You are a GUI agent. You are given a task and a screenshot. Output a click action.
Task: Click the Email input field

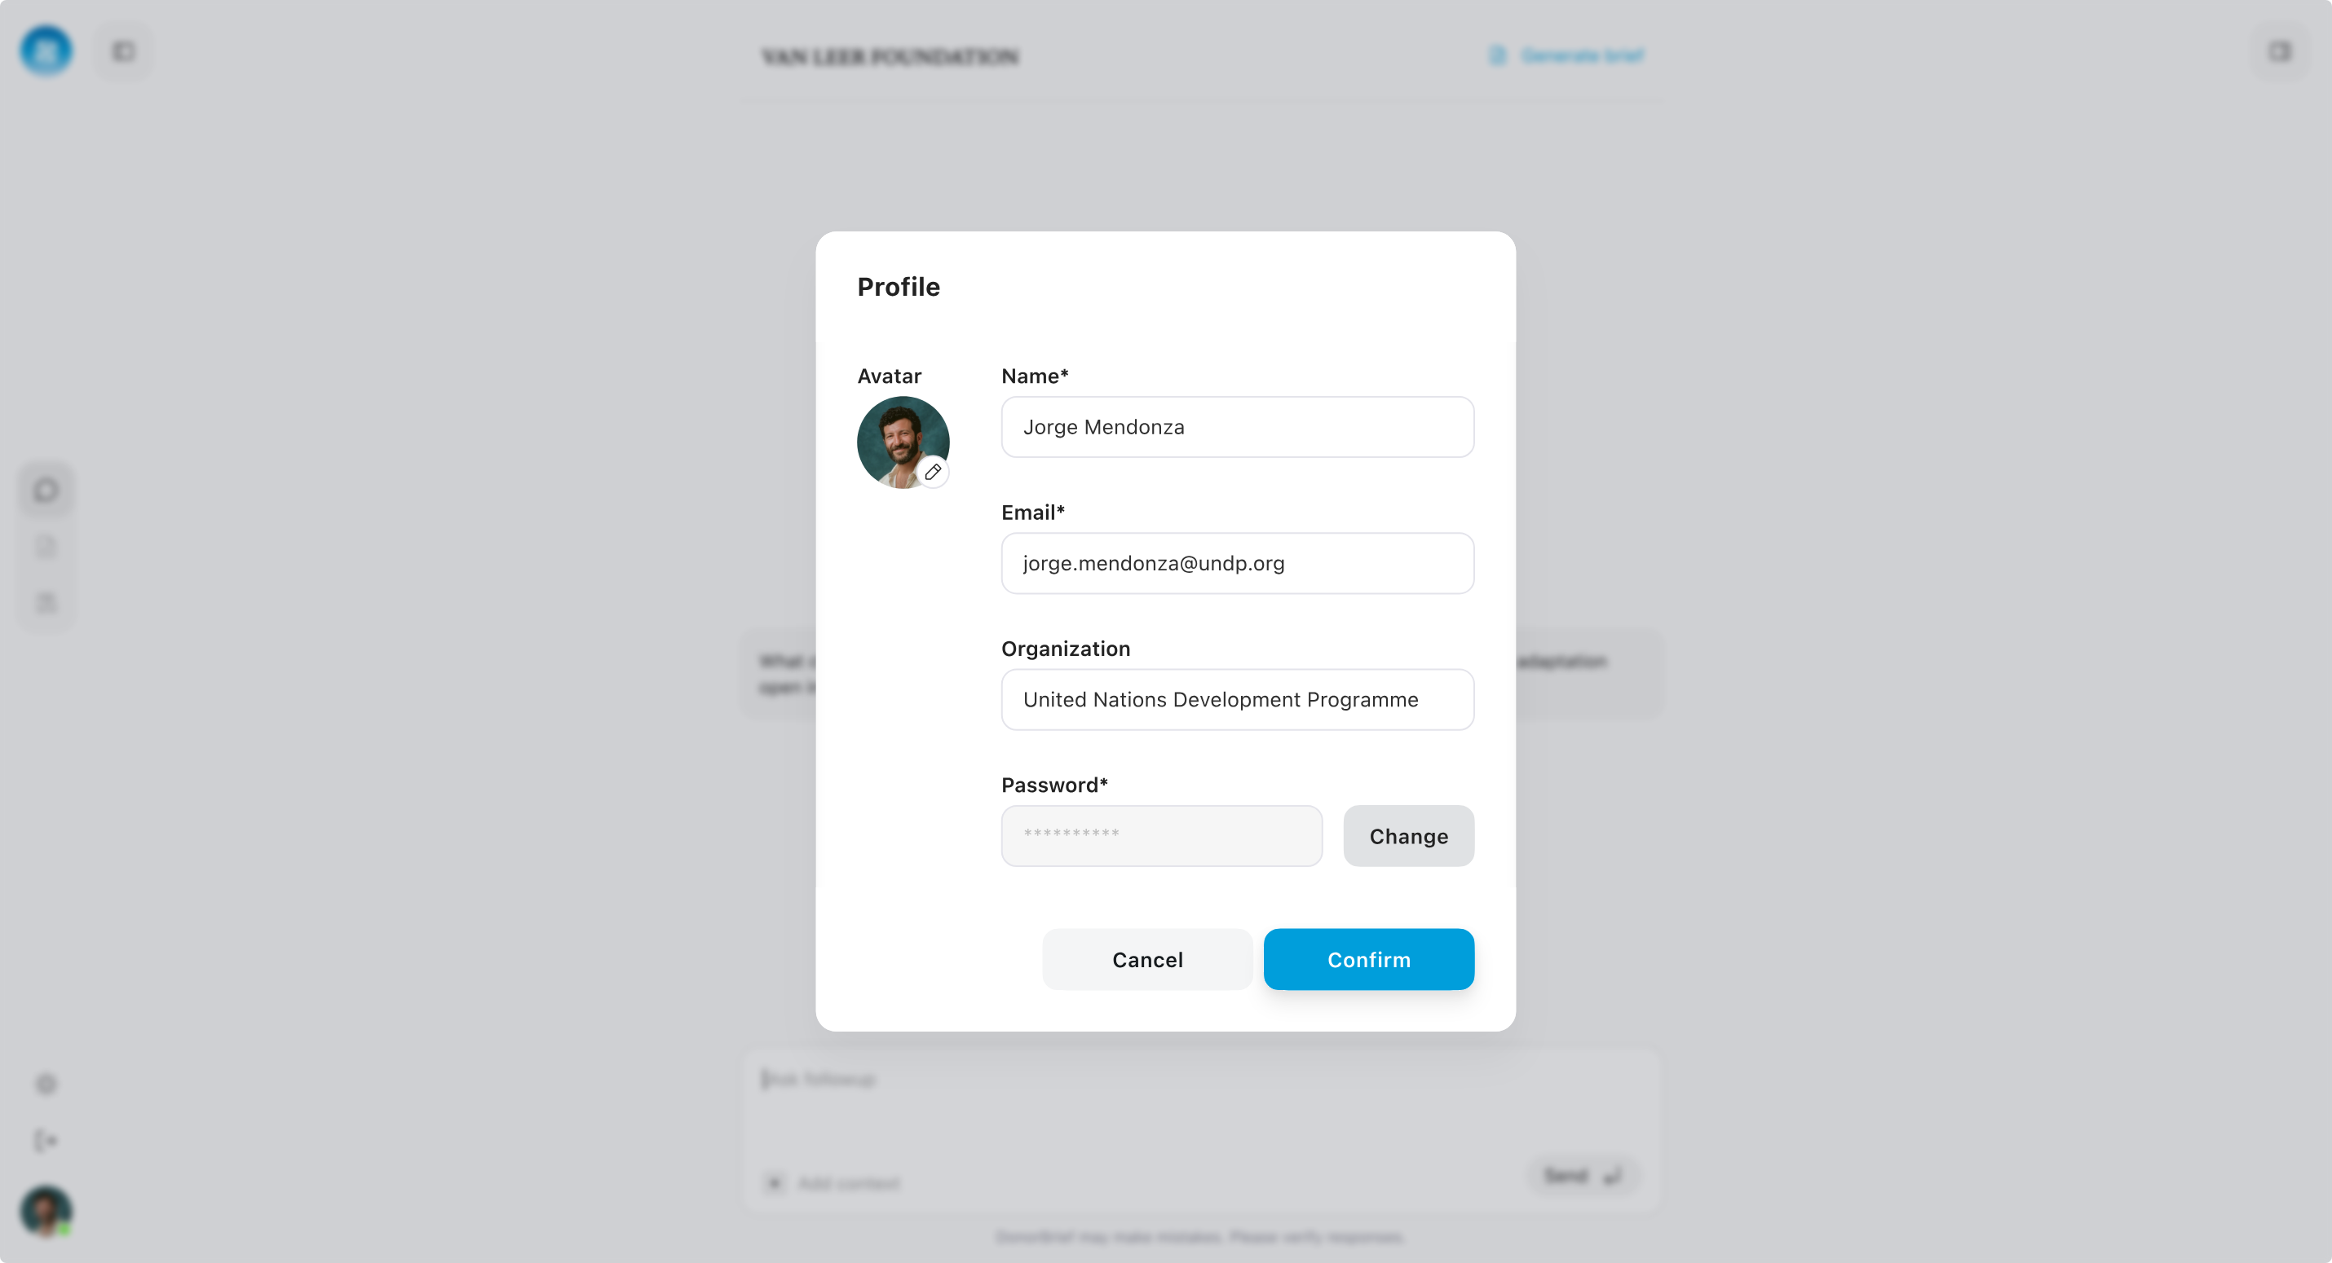click(1238, 564)
